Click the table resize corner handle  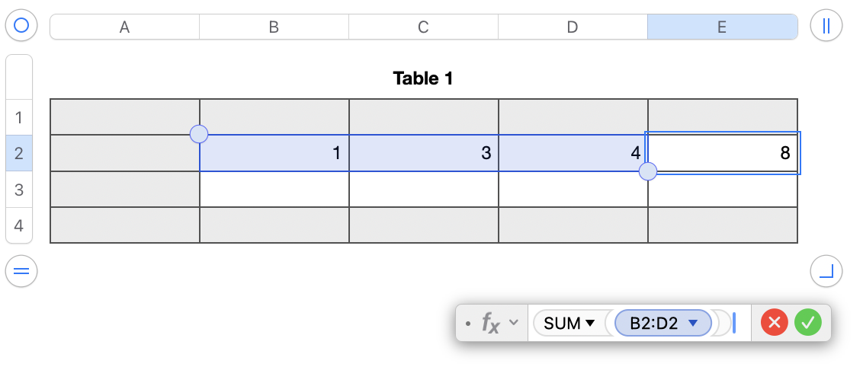click(826, 271)
